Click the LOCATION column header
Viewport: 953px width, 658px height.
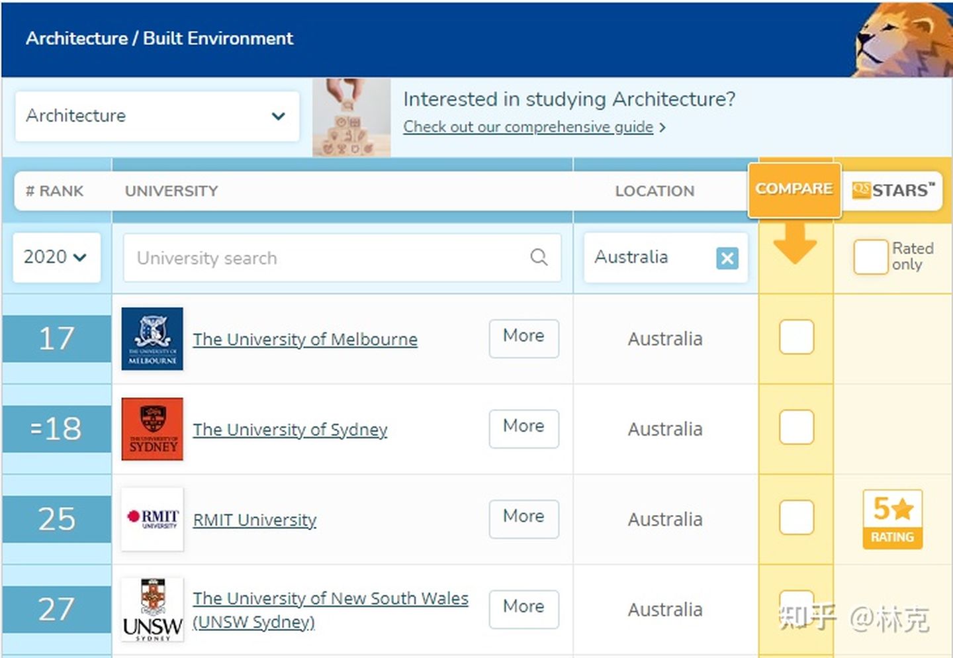(x=655, y=191)
